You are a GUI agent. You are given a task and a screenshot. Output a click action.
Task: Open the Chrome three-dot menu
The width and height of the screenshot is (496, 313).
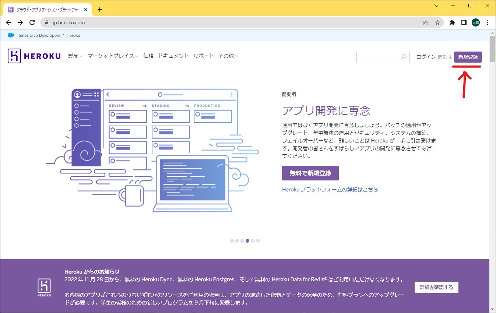click(x=488, y=22)
